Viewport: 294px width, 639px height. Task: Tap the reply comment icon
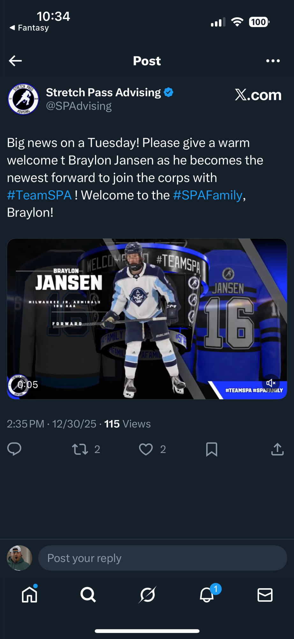click(x=14, y=449)
